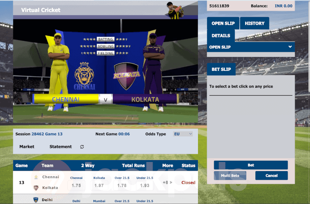Select the BET SLIP tab

221,69
